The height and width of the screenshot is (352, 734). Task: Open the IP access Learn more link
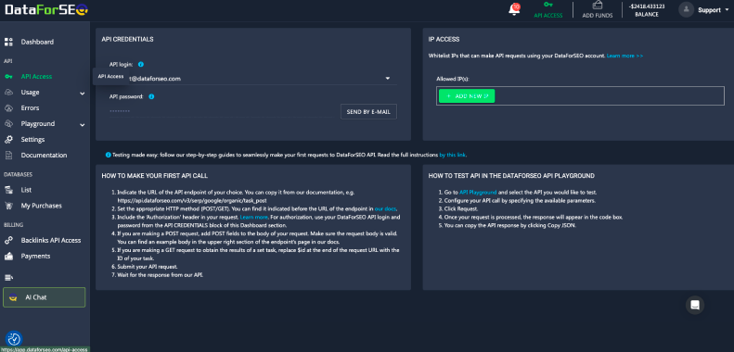(625, 56)
